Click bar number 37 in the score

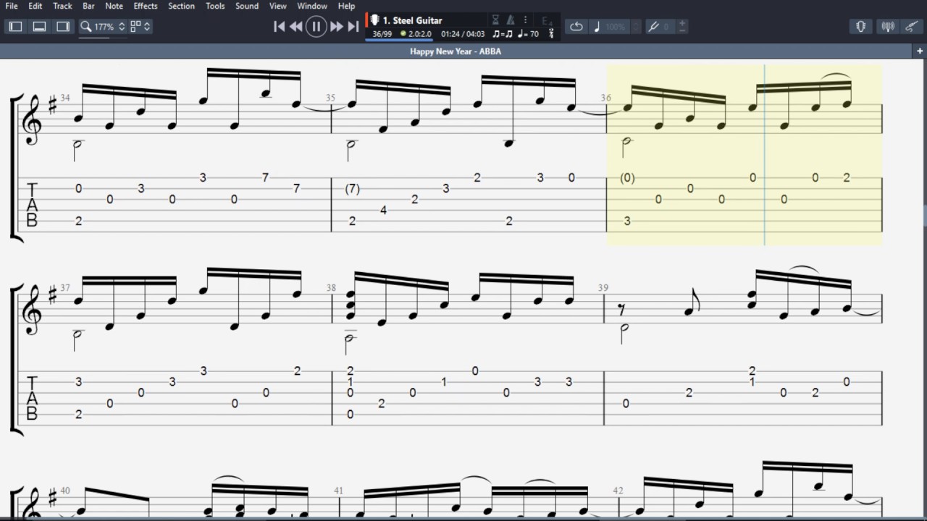pyautogui.click(x=65, y=288)
